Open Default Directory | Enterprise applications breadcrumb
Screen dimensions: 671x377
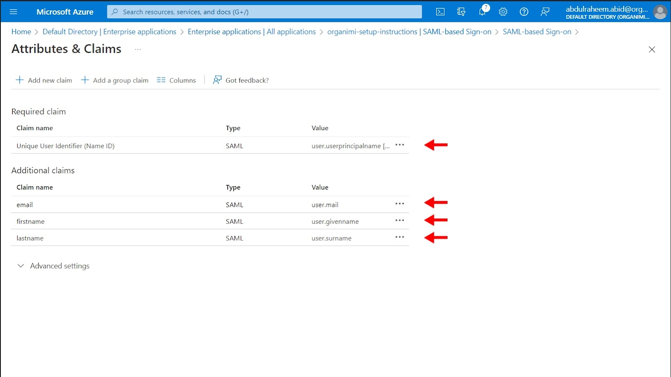[109, 32]
